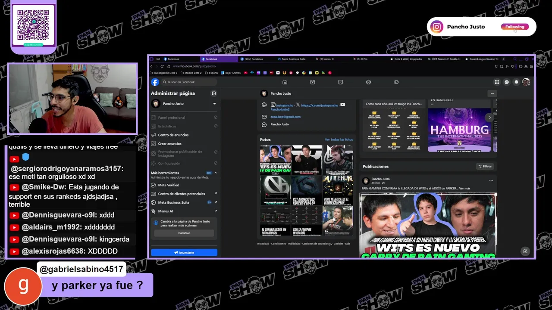Show next featured card with right arrow
Screen dimensions: 552x310
click(489, 118)
